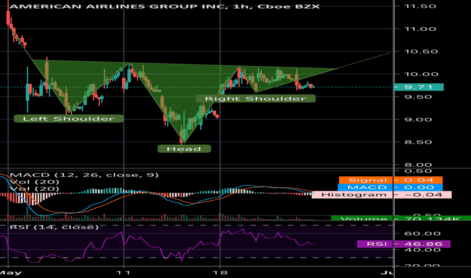This screenshot has height=278, width=471.
Task: Click the blue MACD 0.00 value label
Action: 390,187
